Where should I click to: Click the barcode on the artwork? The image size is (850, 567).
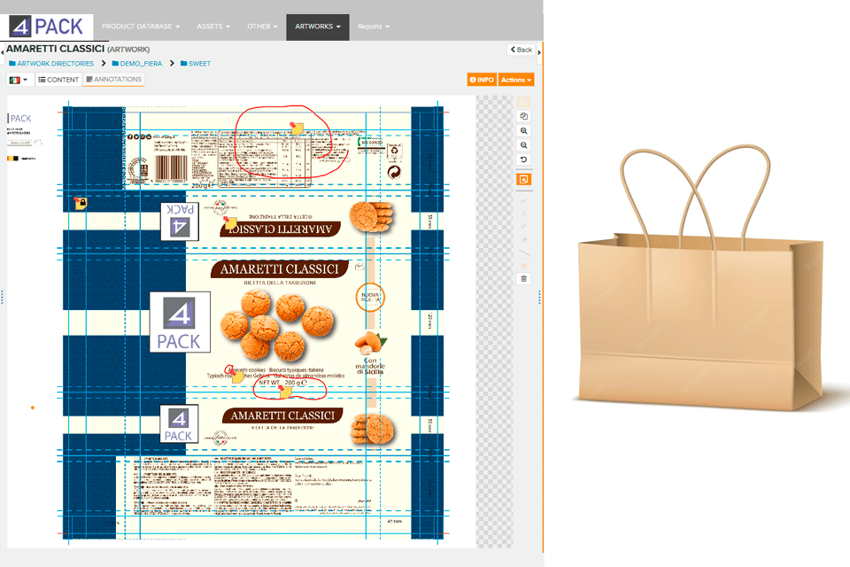171,168
